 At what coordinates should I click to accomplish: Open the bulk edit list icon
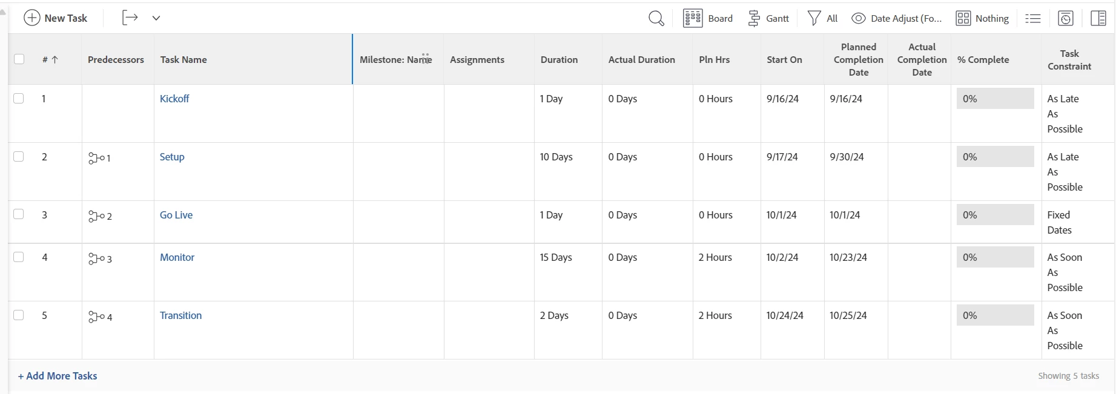coord(1032,18)
